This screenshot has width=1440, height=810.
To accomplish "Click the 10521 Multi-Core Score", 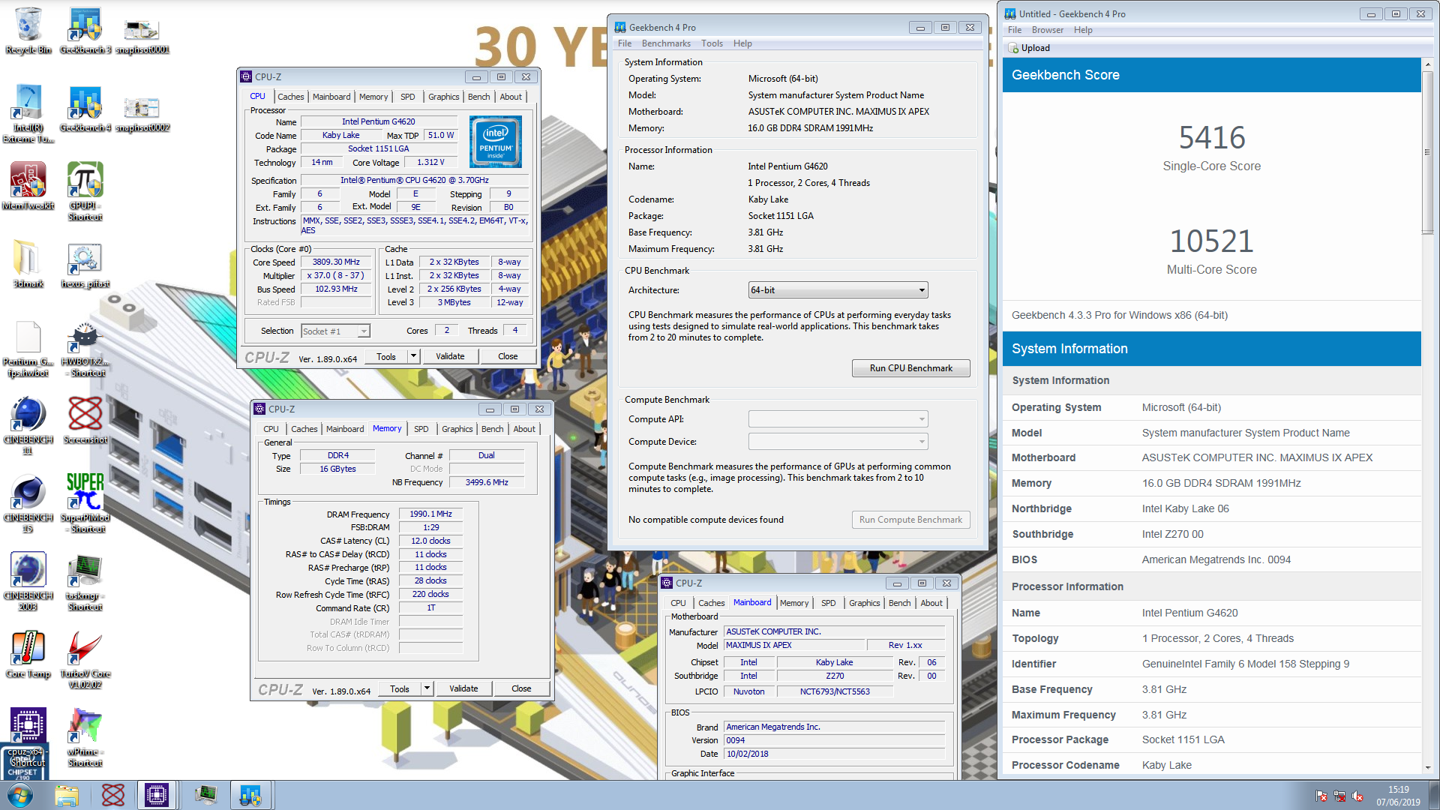I will coord(1211,241).
